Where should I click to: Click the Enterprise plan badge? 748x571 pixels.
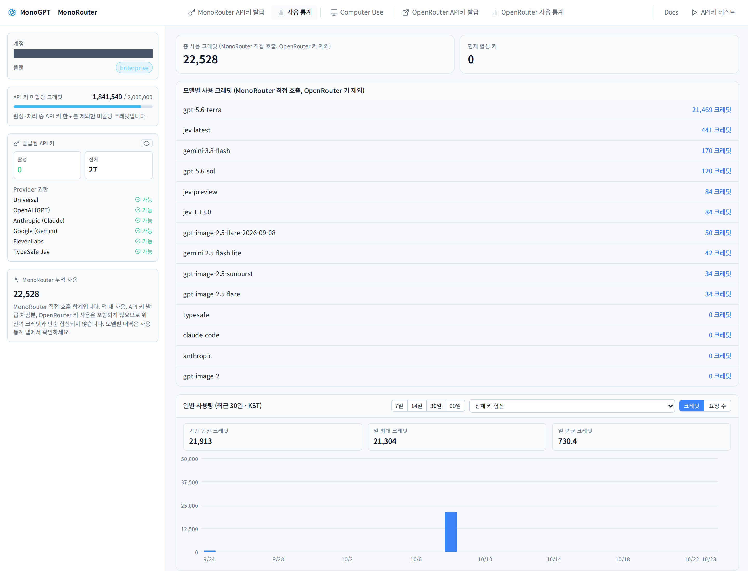click(134, 68)
